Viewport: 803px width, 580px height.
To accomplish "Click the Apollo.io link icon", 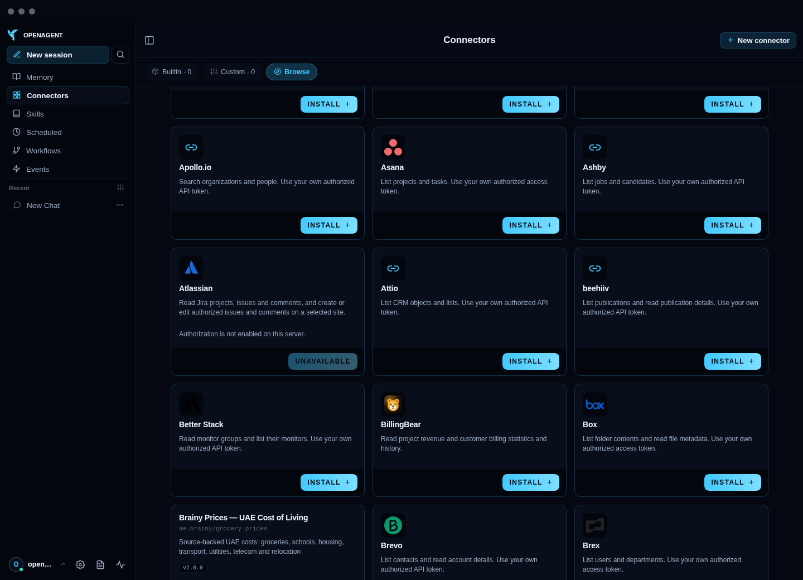I will click(x=191, y=147).
